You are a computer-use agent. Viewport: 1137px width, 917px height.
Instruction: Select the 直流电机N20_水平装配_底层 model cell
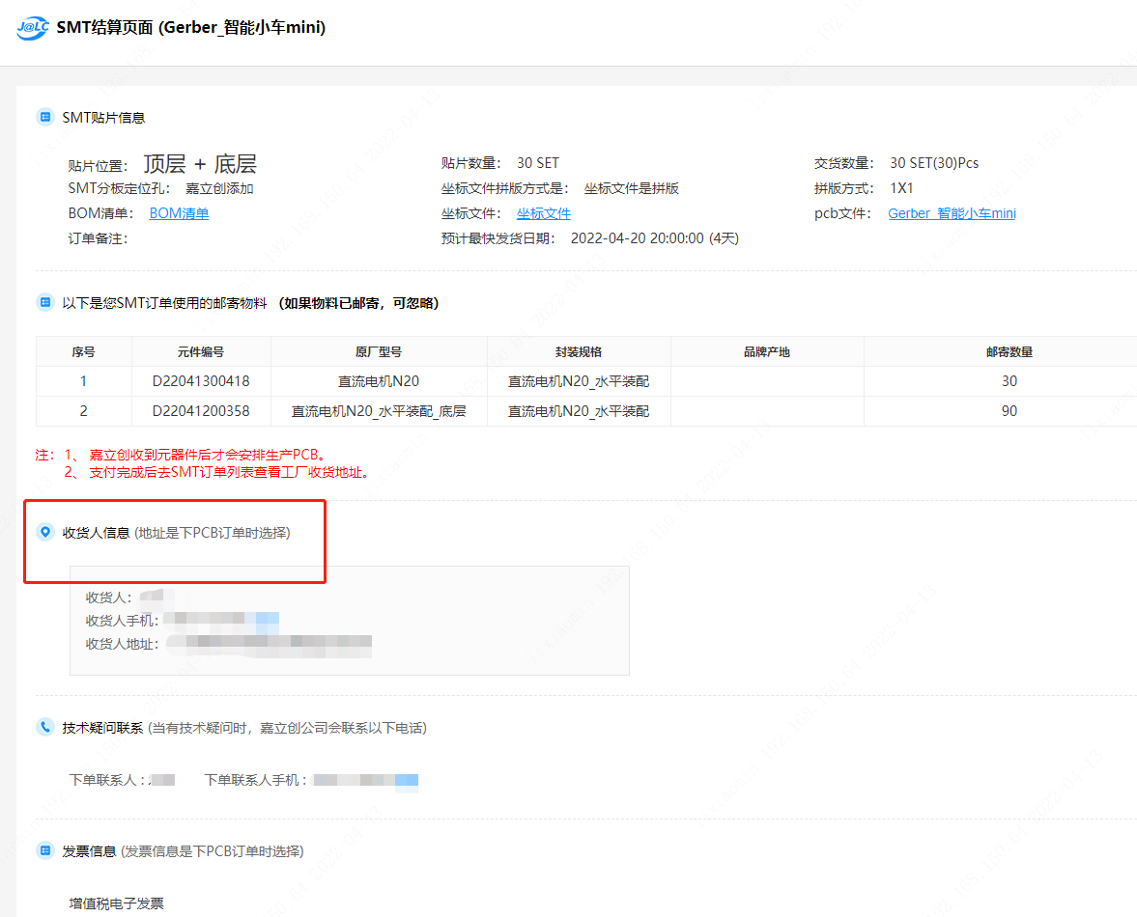[x=379, y=411]
